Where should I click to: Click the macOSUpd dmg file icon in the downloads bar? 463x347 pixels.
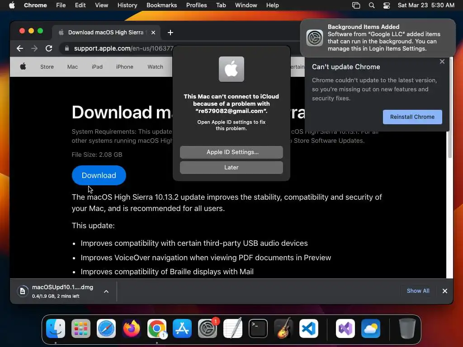click(23, 291)
